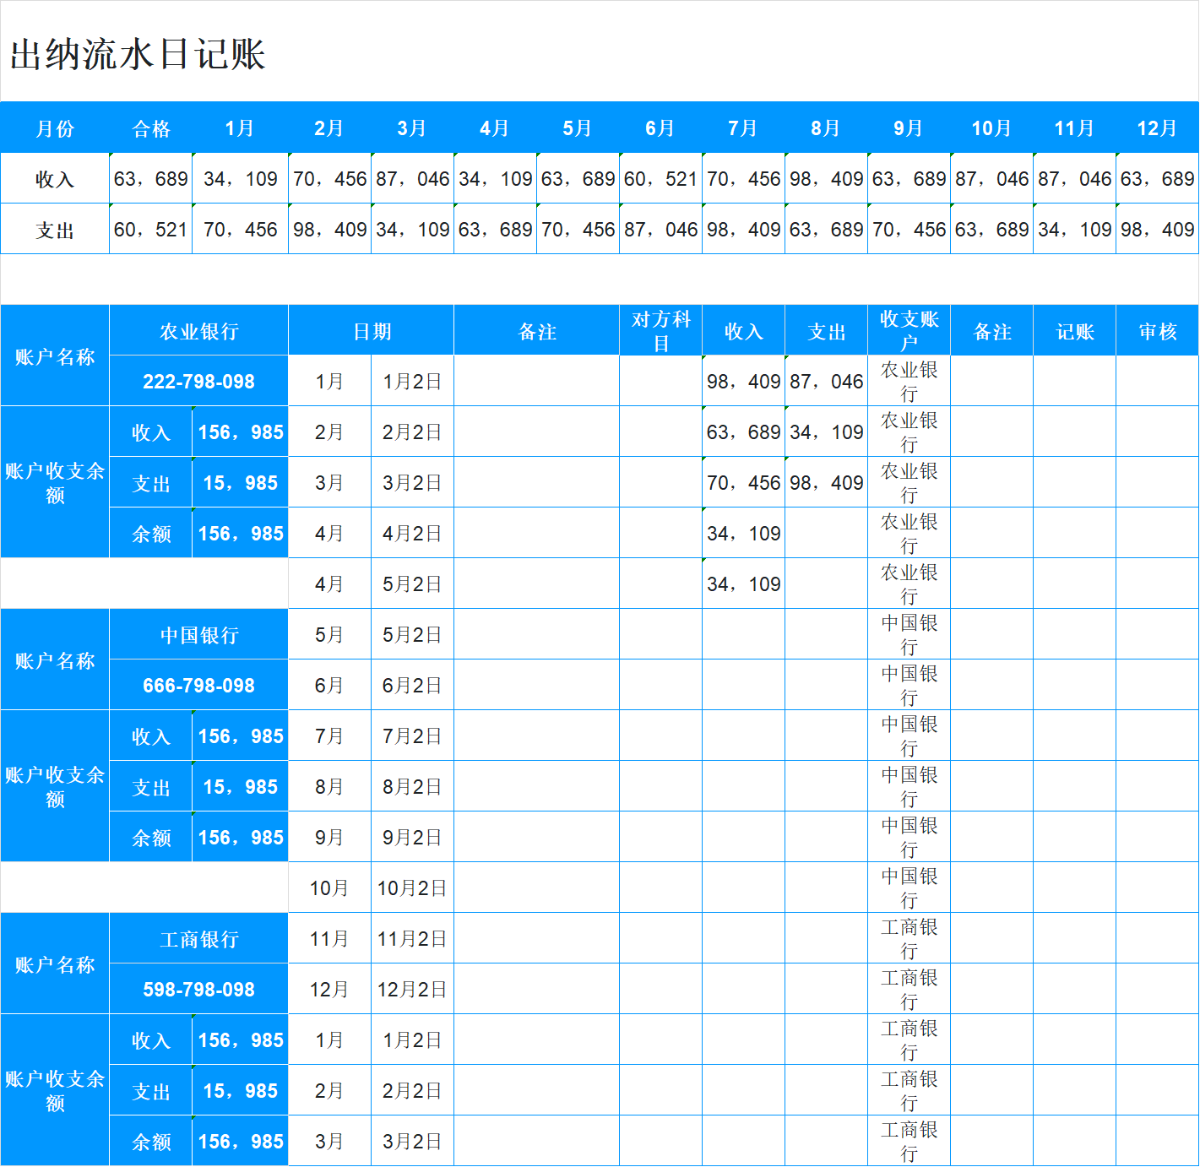Click the account number 222-798-098
This screenshot has height=1167, width=1200.
pos(198,381)
